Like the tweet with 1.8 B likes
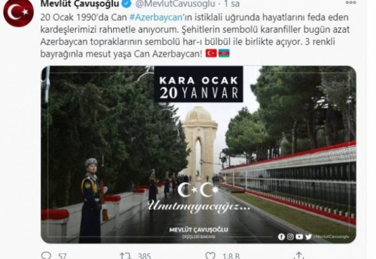 click(210, 256)
